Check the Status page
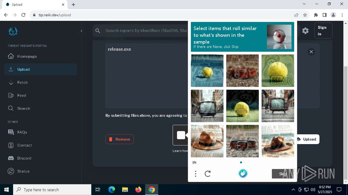Screen dimensions: 348x195 41,171
